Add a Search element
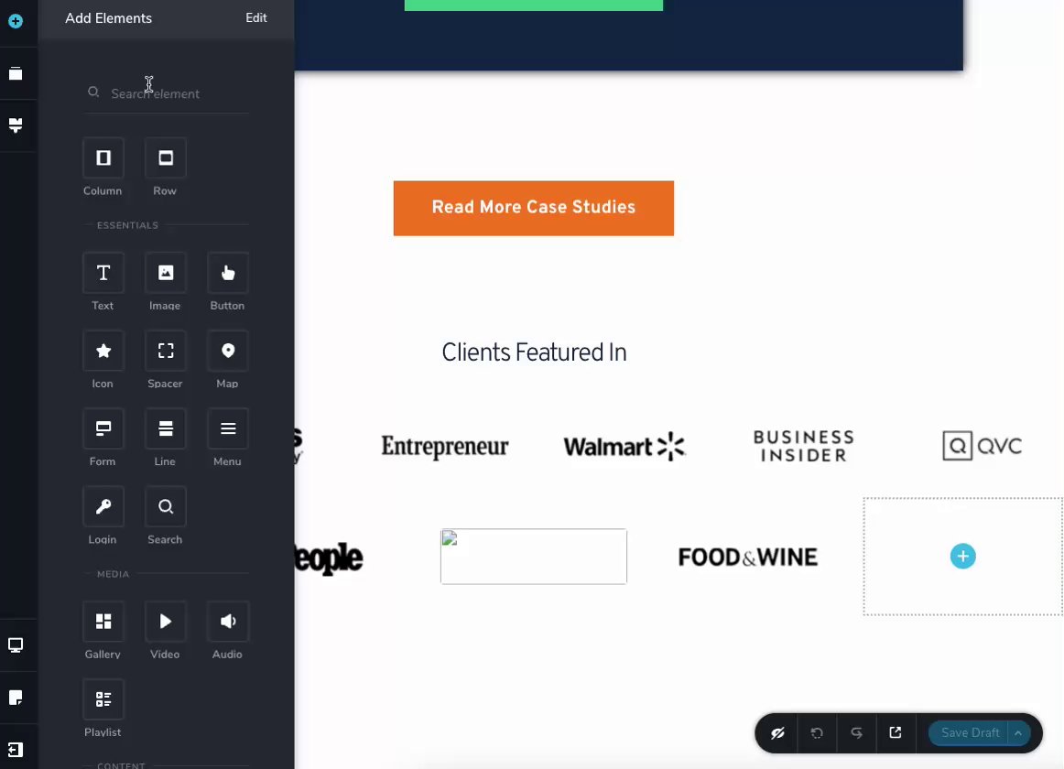The height and width of the screenshot is (769, 1064). 166,507
